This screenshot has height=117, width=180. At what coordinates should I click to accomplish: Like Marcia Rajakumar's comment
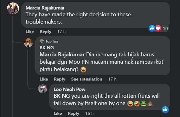click(x=29, y=32)
